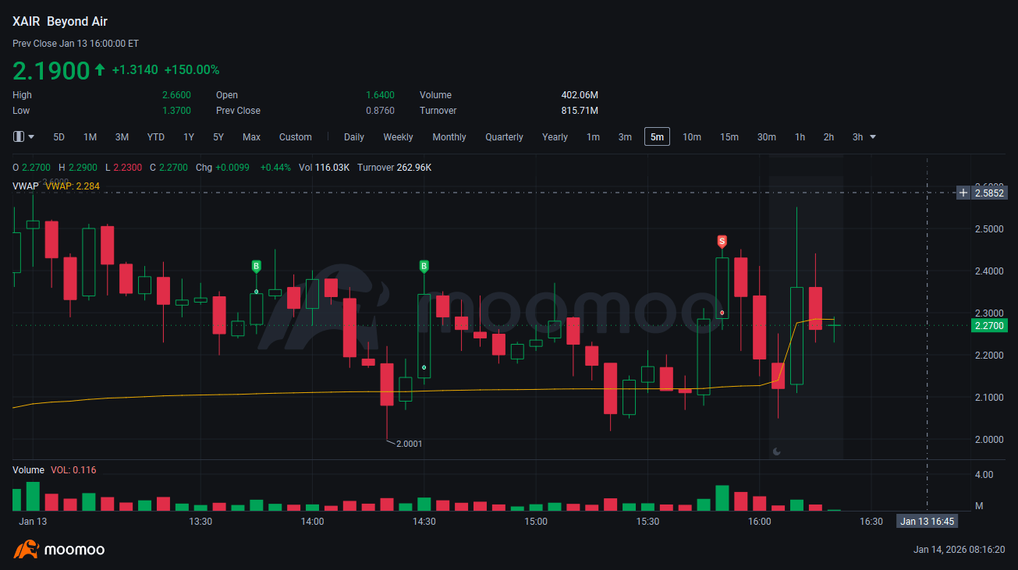Choose the 2h interval
1018x570 pixels.
point(828,137)
